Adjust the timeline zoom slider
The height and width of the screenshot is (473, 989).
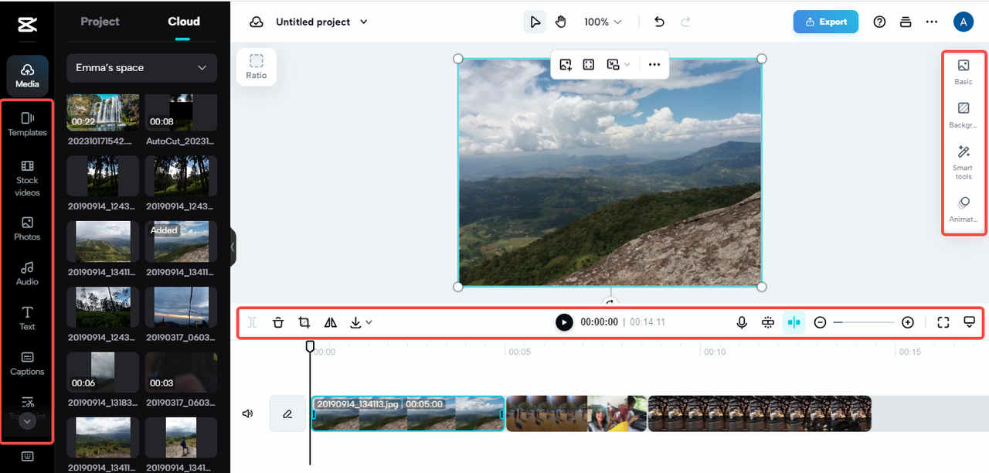(x=864, y=322)
